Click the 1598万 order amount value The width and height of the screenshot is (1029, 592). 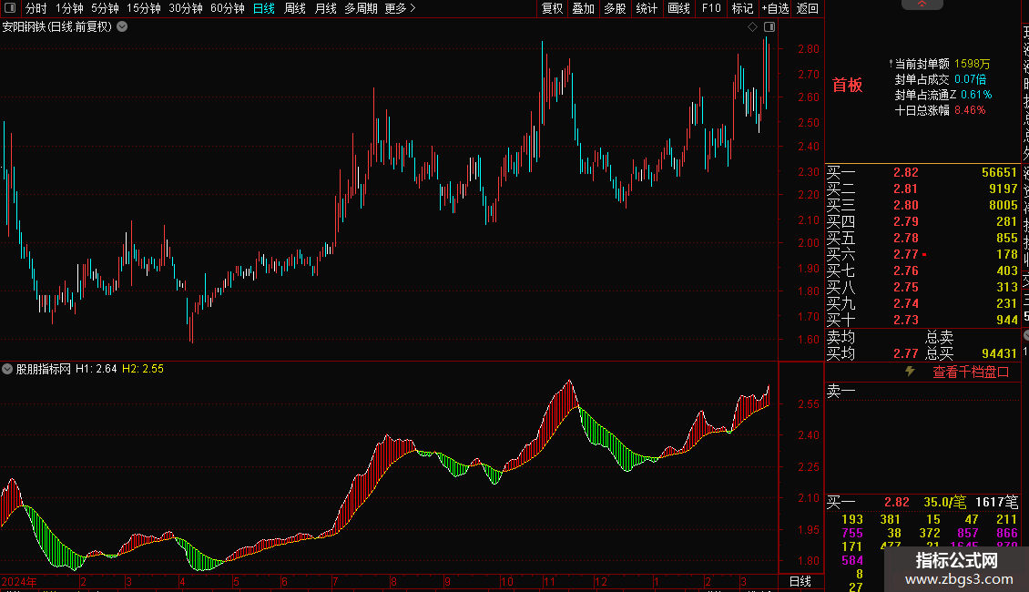point(972,65)
